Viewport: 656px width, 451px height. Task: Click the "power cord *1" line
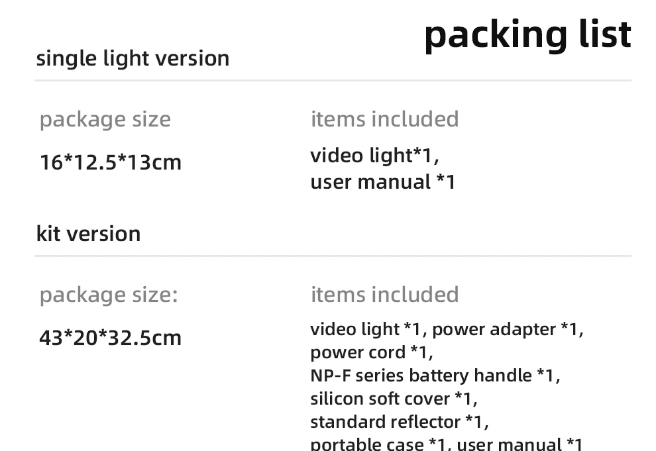click(370, 352)
